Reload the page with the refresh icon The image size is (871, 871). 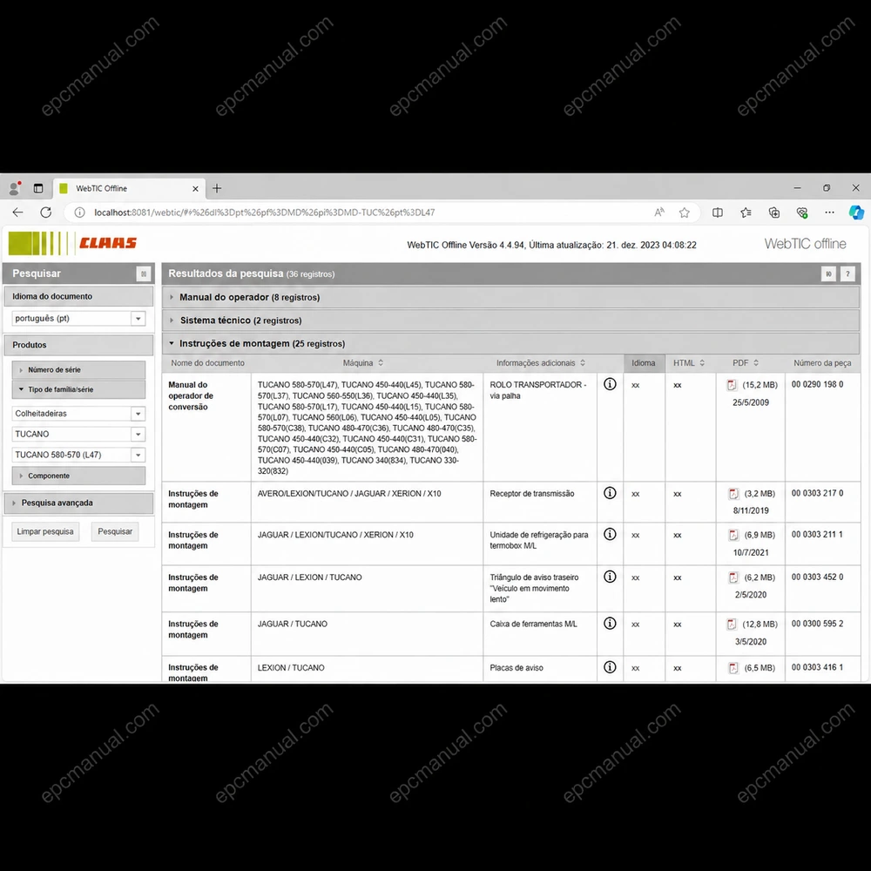[45, 213]
